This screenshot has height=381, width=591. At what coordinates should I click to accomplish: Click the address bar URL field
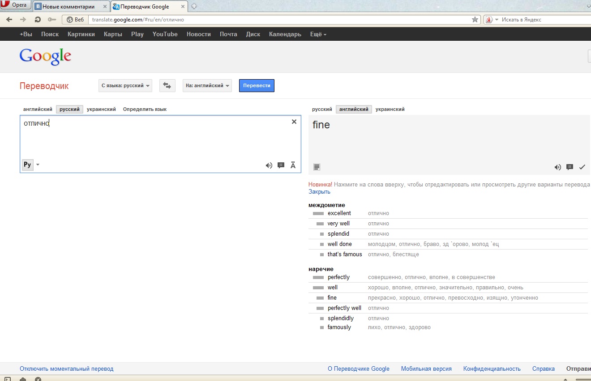(x=280, y=20)
